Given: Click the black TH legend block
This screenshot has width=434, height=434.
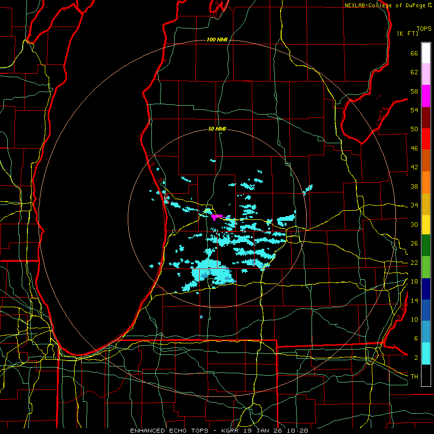Looking at the screenshot, I should click(426, 375).
